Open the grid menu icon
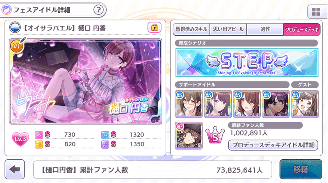328x183 pixels. [316, 12]
